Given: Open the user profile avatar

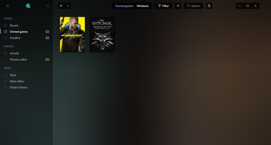Looking at the screenshot, I should point(28,6).
